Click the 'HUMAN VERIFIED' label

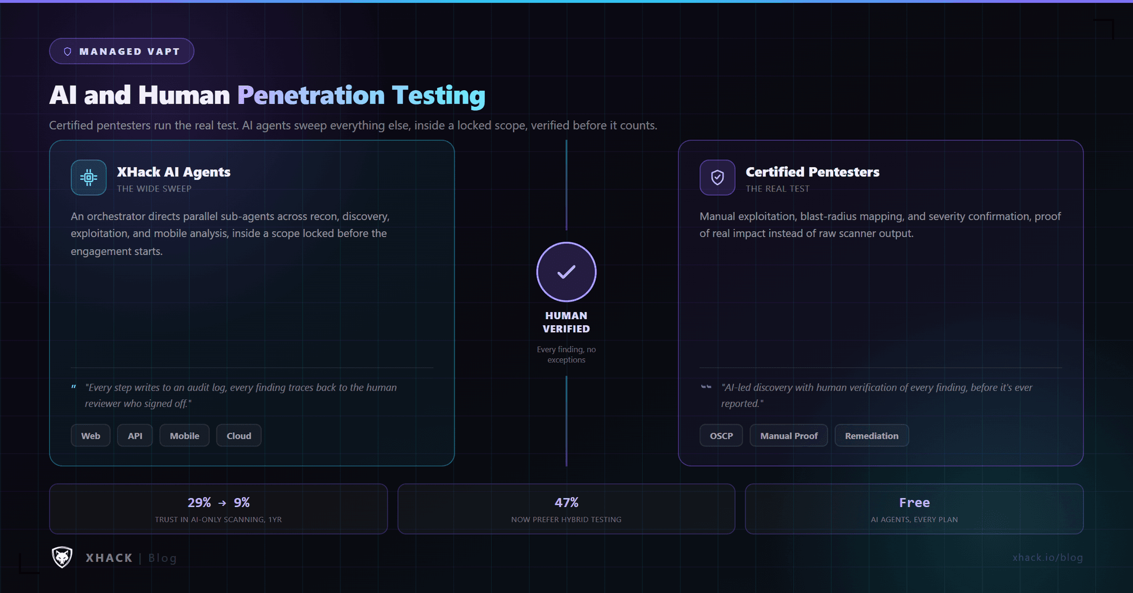566,322
